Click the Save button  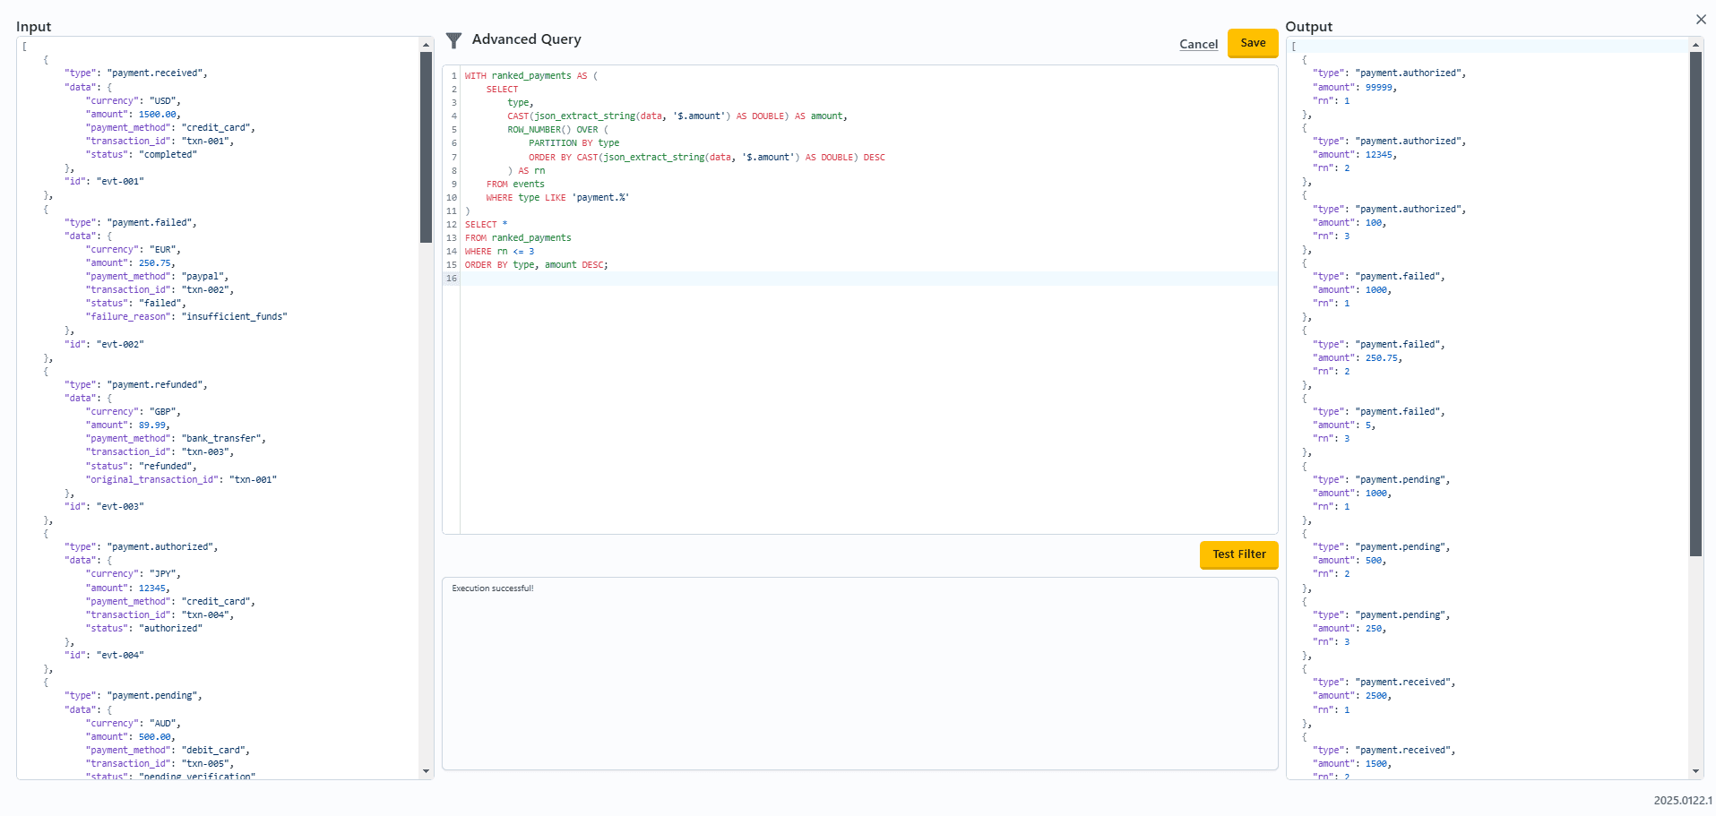click(x=1252, y=42)
